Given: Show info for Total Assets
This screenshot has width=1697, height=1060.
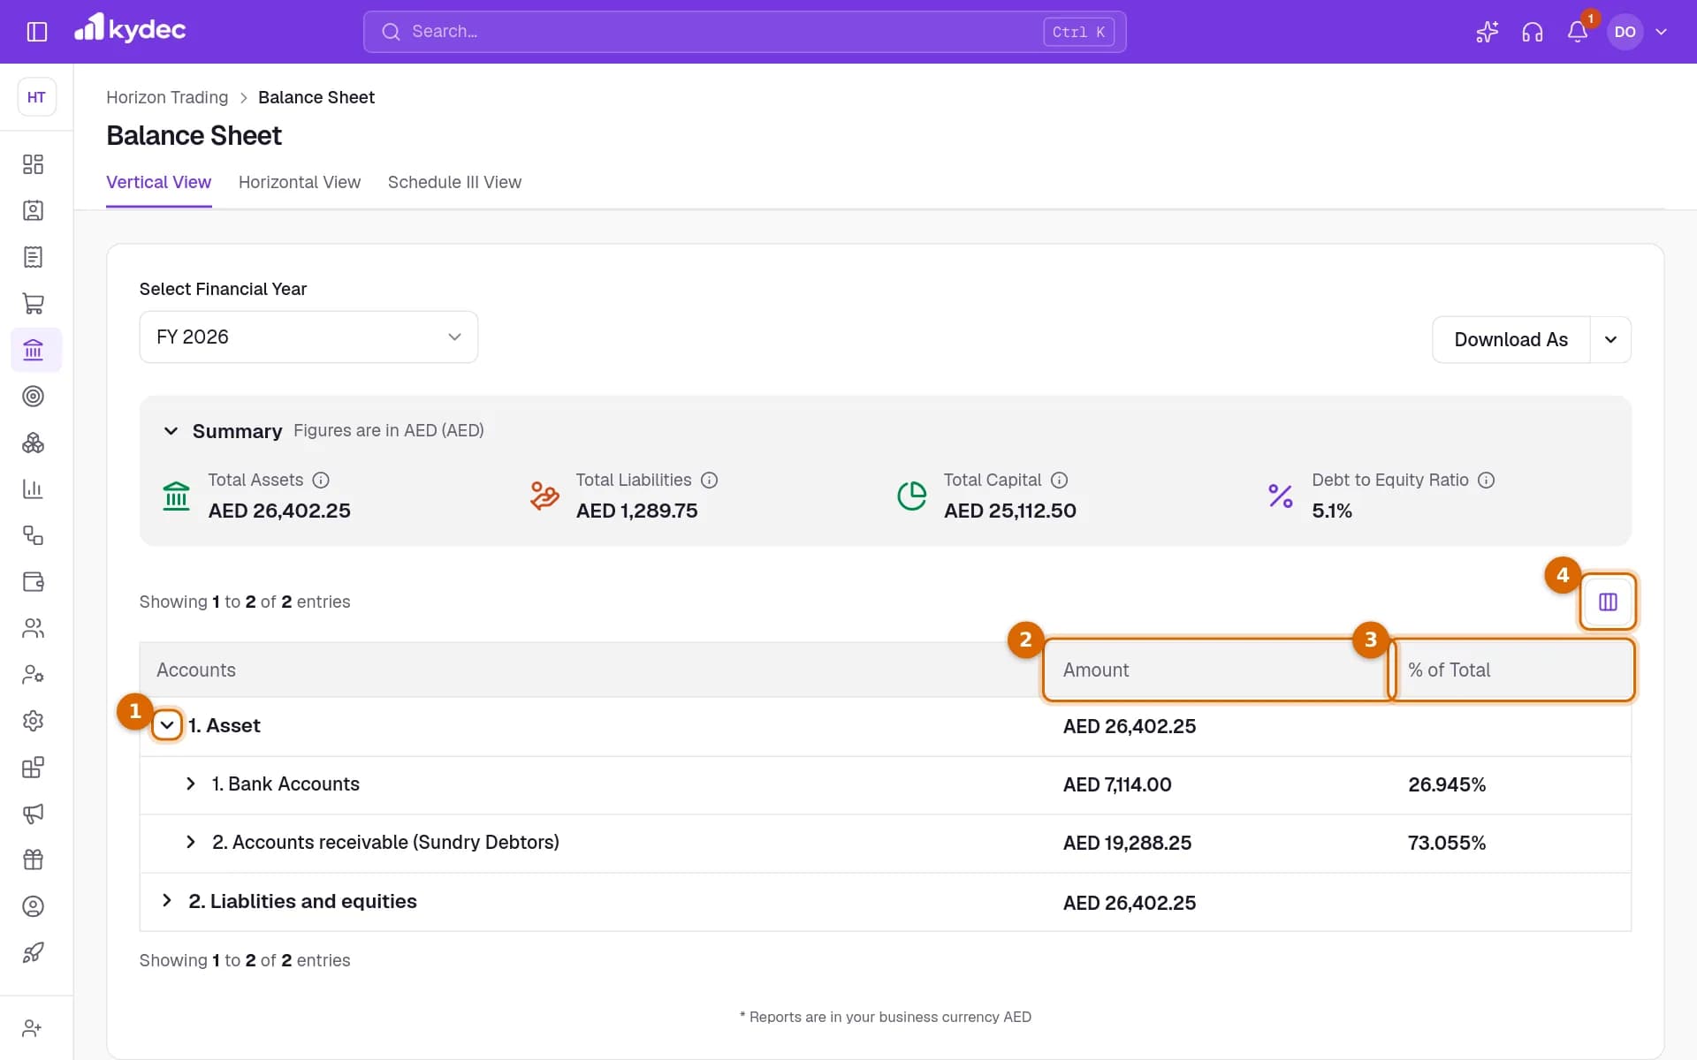Looking at the screenshot, I should (321, 480).
